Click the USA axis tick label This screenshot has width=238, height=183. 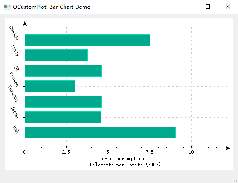pyautogui.click(x=16, y=129)
